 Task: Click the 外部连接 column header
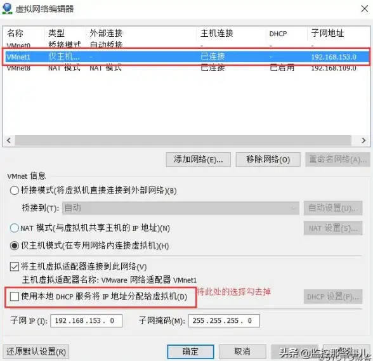point(106,33)
